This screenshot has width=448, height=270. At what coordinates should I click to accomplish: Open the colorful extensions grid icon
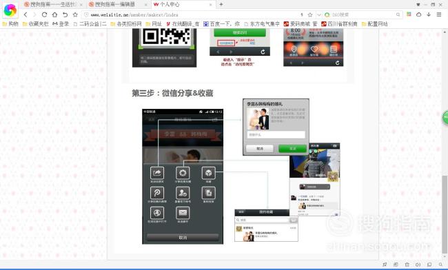coord(409,14)
